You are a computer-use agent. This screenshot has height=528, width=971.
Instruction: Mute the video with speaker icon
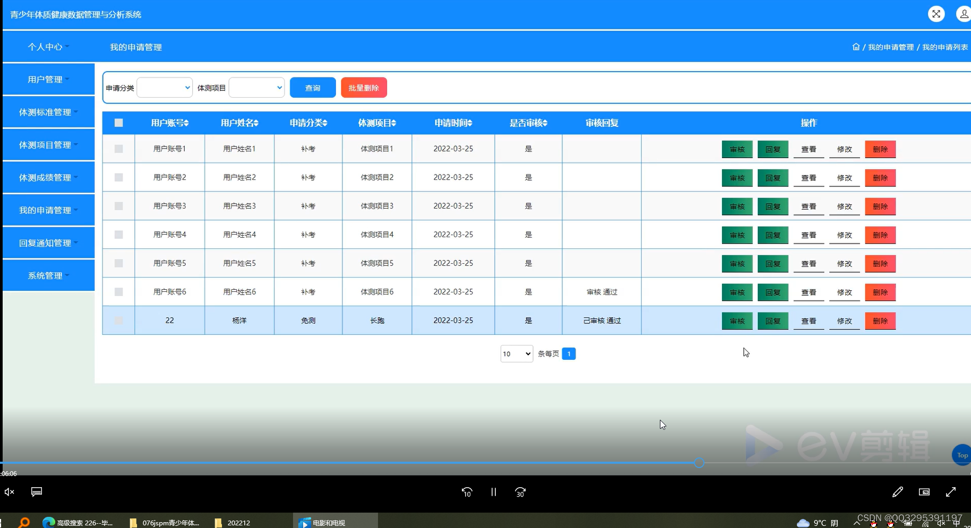point(10,492)
